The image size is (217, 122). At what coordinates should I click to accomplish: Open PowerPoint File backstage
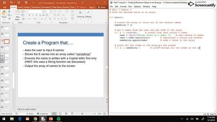(5, 7)
